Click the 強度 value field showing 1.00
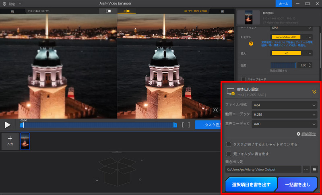The image size is (322, 195). tap(303, 65)
